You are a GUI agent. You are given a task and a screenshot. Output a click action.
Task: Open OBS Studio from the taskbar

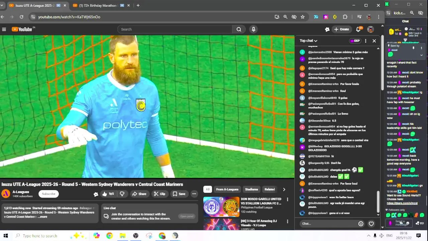pos(136,236)
